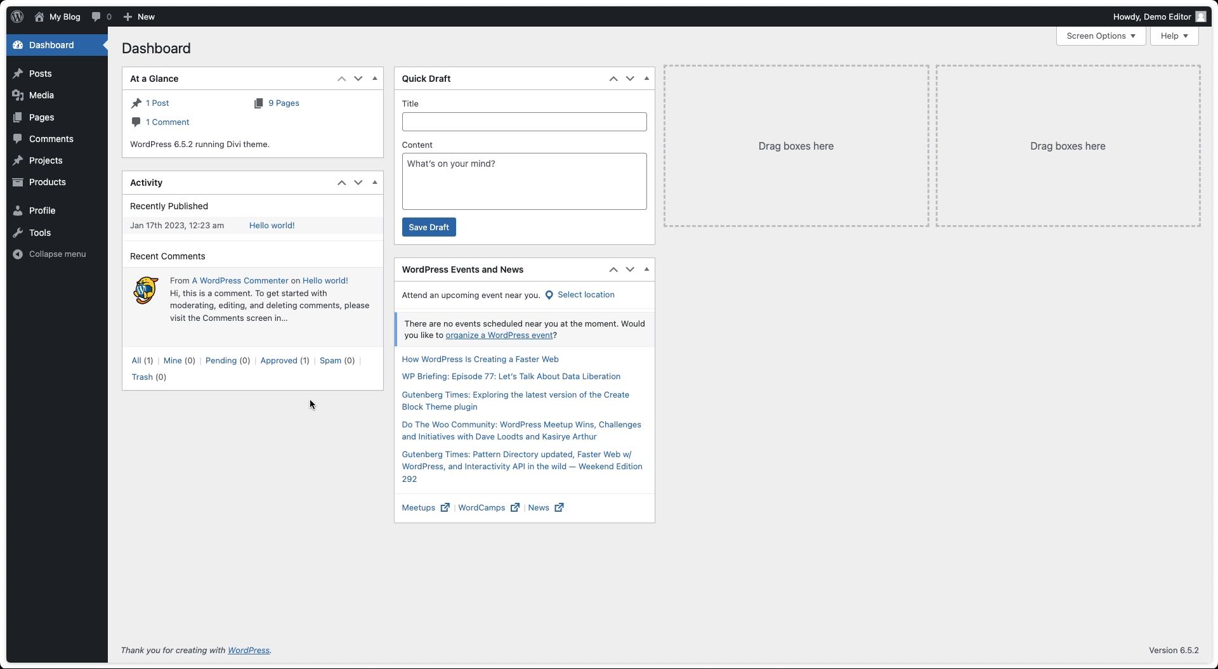Collapse the Quick Draft panel

(x=646, y=79)
